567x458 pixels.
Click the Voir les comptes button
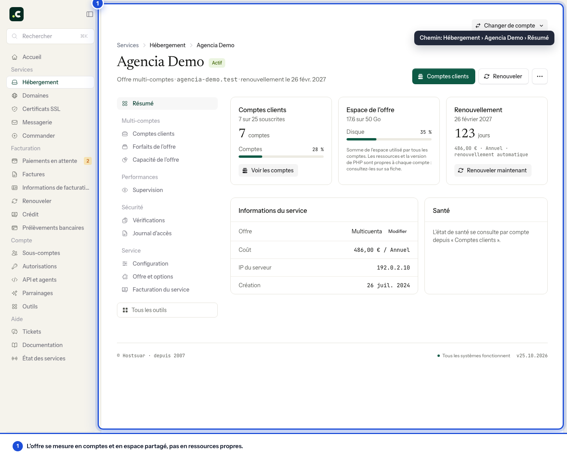268,170
